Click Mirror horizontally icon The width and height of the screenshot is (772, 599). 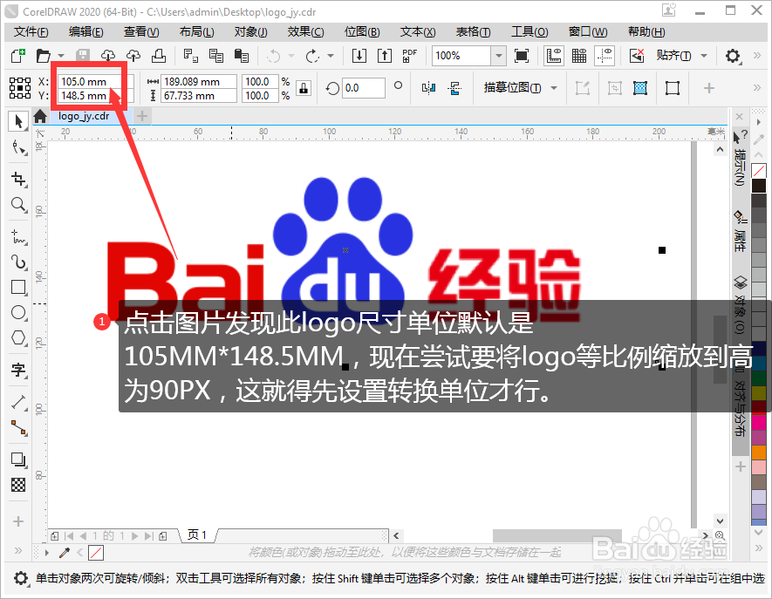pyautogui.click(x=429, y=88)
